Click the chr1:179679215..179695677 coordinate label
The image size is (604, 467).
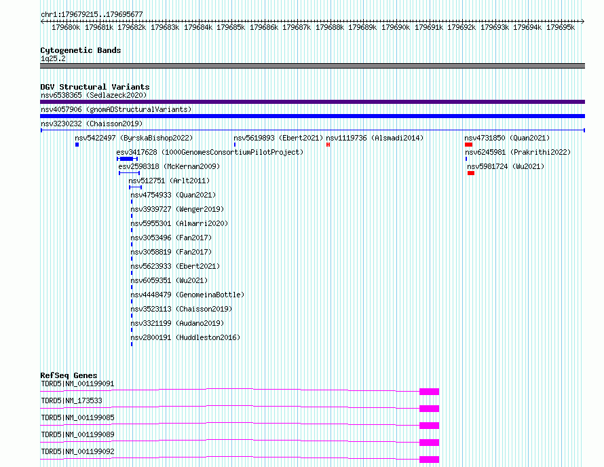[x=92, y=14]
